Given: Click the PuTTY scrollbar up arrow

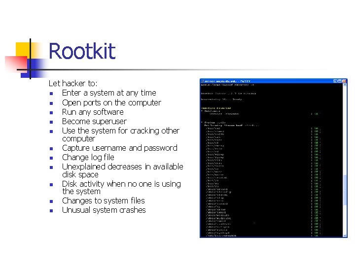Looking at the screenshot, I should click(x=345, y=85).
